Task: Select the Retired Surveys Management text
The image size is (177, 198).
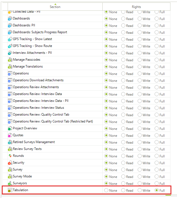Action: click(34, 142)
